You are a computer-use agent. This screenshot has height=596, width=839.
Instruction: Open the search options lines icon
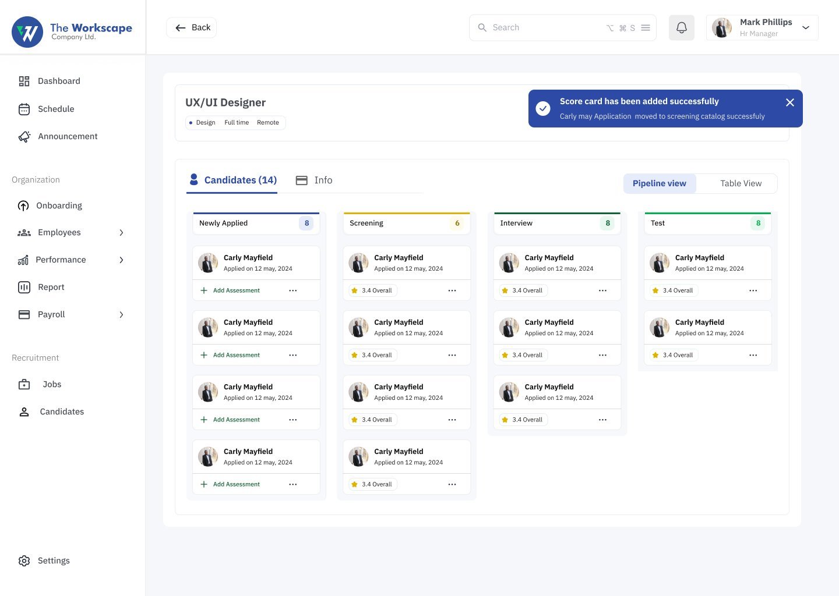tap(646, 27)
